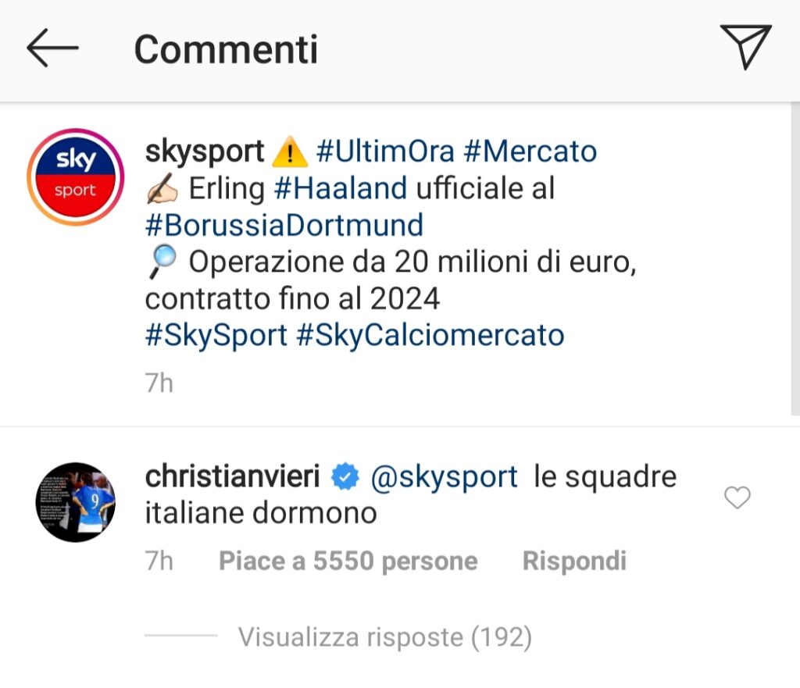
Task: Open the #BorussiaDortmund hashtag
Action: click(x=284, y=225)
